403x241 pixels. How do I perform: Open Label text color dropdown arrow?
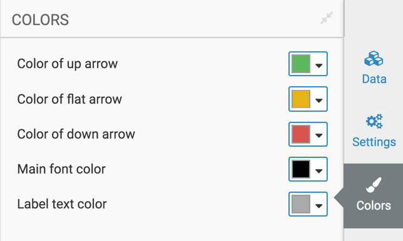pos(319,205)
